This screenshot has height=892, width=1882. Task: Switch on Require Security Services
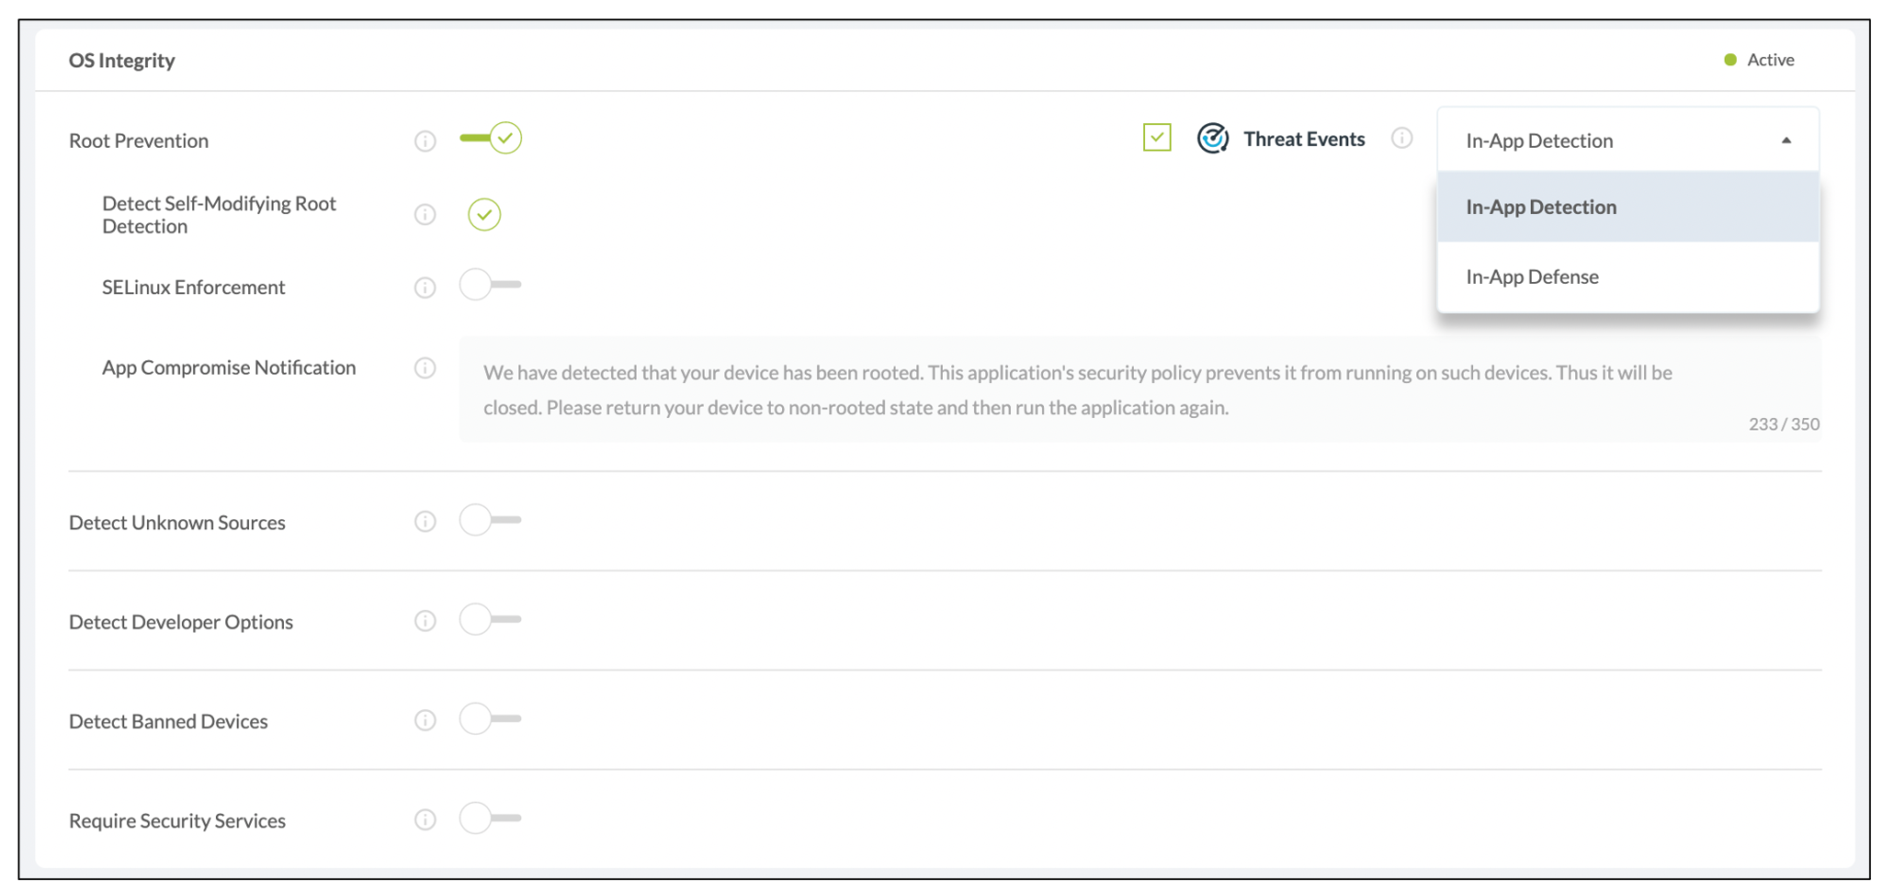point(490,818)
